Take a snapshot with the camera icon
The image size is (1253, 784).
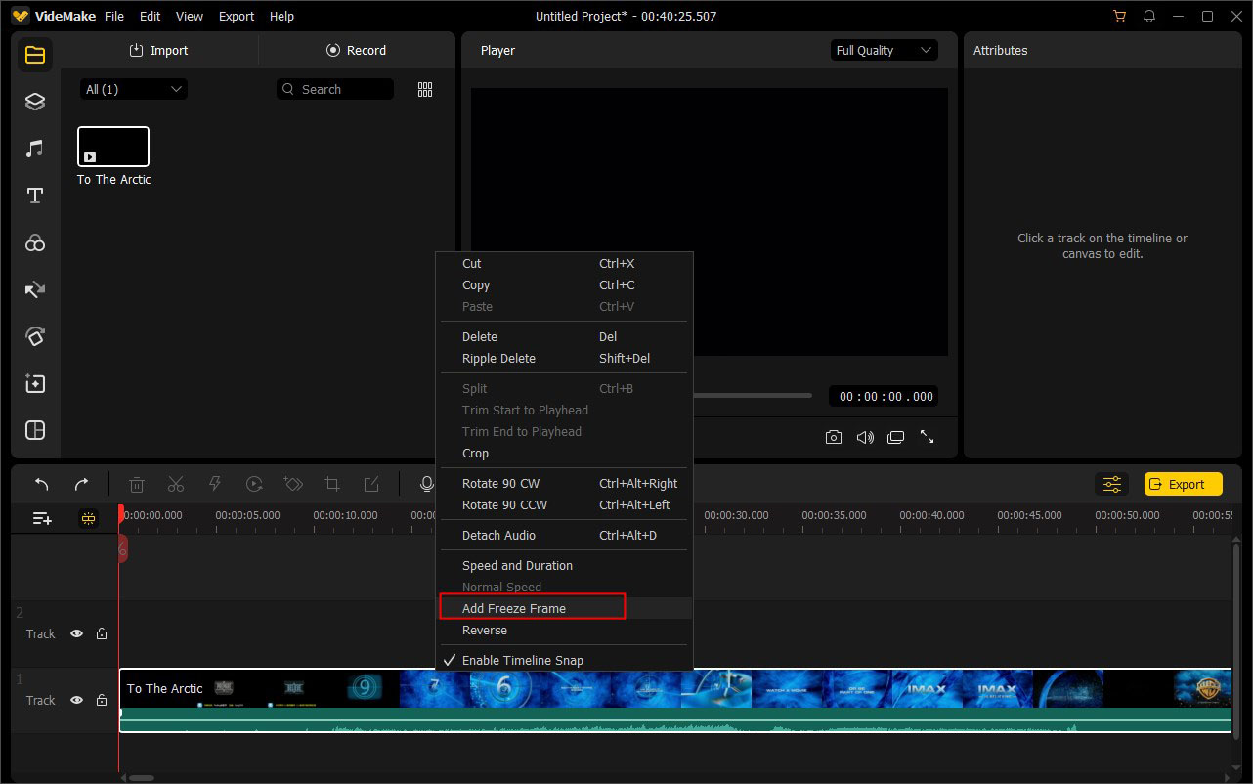(x=834, y=437)
